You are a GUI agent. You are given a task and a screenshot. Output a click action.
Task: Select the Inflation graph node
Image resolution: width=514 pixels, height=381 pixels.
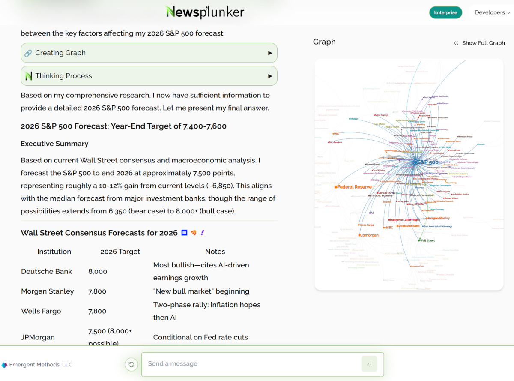350,119
